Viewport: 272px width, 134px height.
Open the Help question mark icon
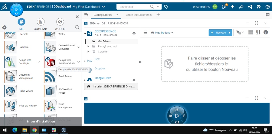coord(267,7)
